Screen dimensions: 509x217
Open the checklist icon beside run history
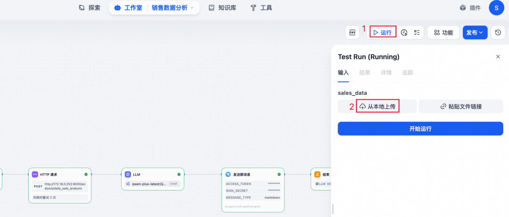click(417, 32)
